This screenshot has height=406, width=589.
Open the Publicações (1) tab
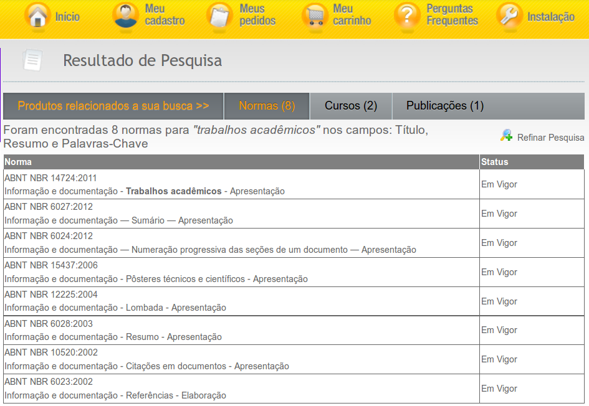click(444, 106)
